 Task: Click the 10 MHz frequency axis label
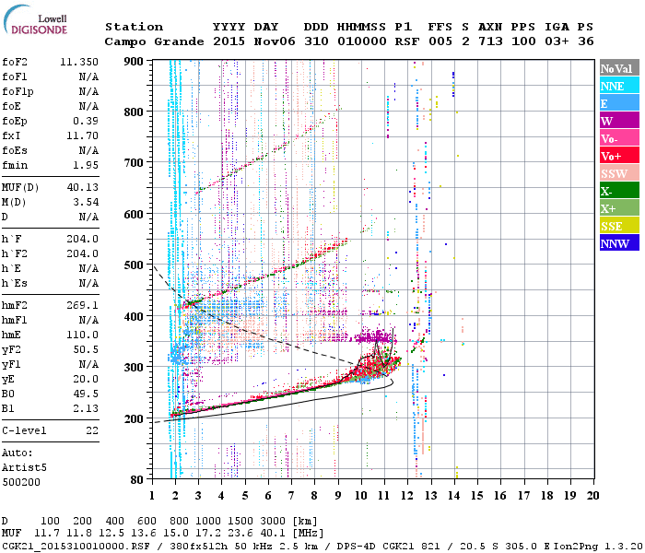coord(361,496)
